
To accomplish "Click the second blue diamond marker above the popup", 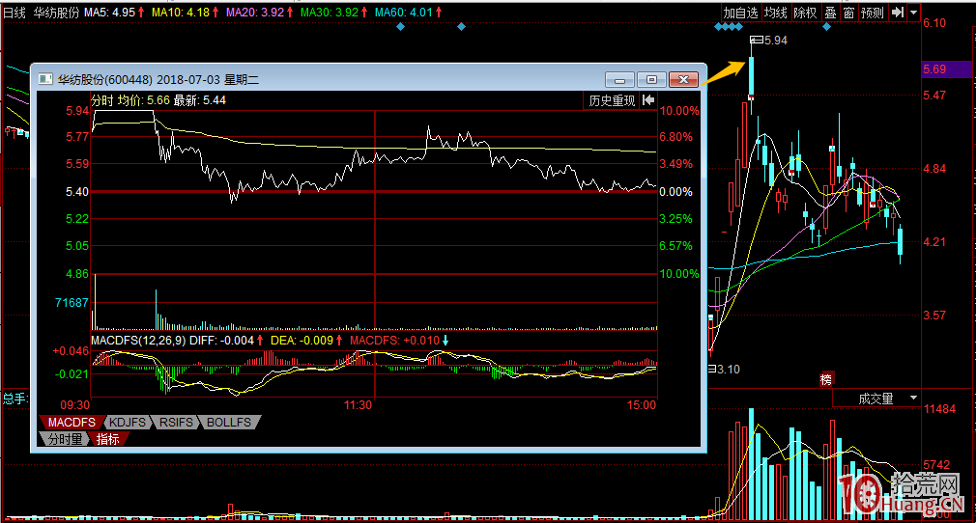I will coord(461,27).
